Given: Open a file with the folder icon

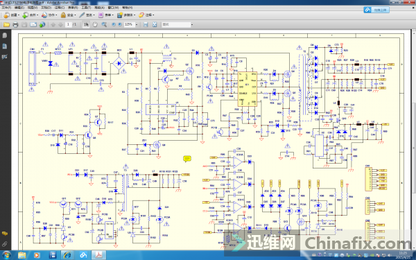Looking at the screenshot, I should point(7,25).
